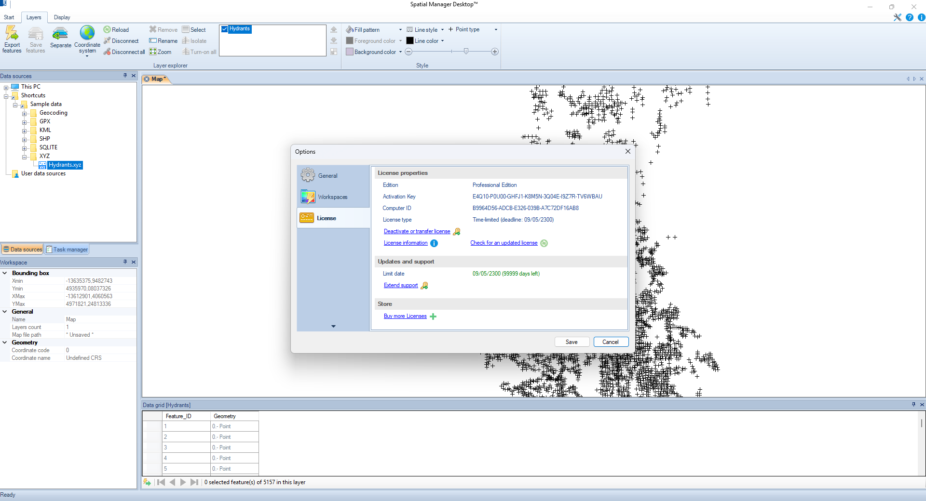Expand more options arrow in Options sidebar

click(x=333, y=326)
